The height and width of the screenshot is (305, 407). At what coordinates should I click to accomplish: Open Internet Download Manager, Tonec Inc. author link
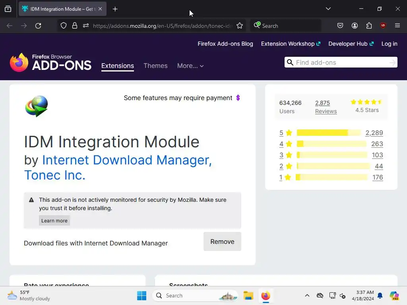118,168
